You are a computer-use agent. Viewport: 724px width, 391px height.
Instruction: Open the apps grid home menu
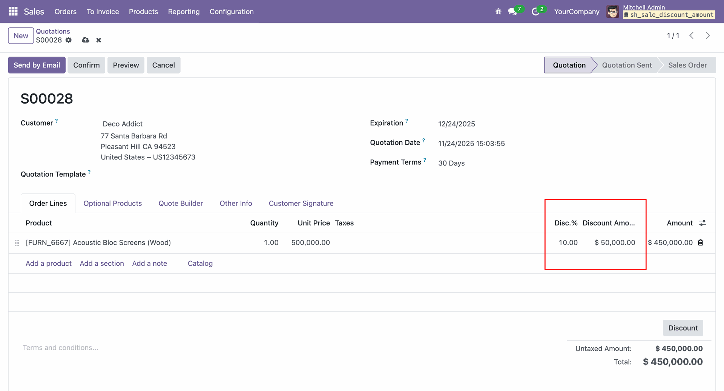click(13, 12)
